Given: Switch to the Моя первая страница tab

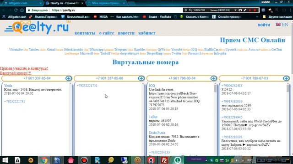Looking at the screenshot, I should coord(106,3).
